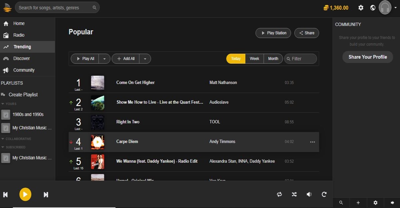Click the playback progress bar
The image size is (400, 208).
(64, 207)
